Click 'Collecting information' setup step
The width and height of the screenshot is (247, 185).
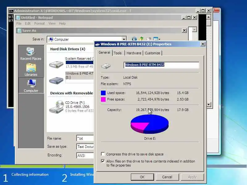[30, 175]
